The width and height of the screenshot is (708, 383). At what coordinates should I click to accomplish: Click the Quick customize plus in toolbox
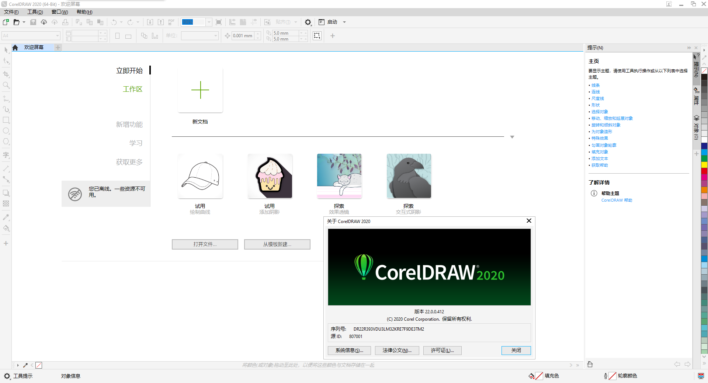(x=6, y=243)
